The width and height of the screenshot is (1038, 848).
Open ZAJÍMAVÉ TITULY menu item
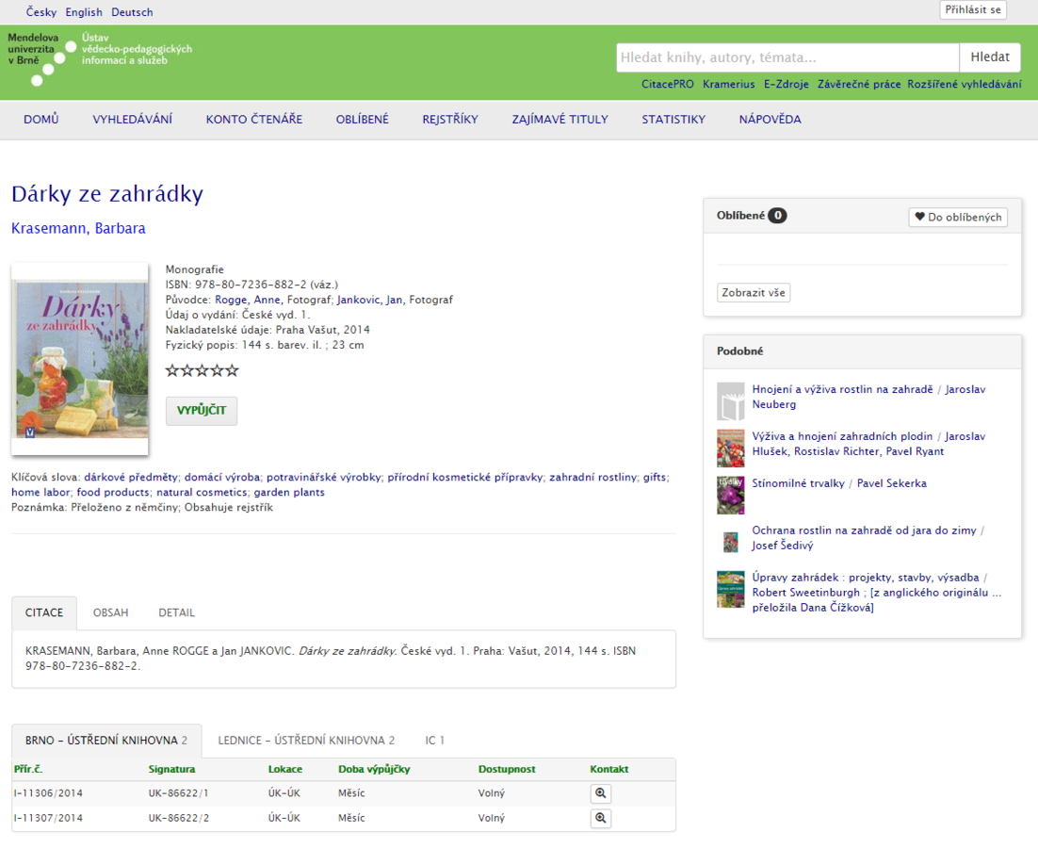click(x=560, y=119)
